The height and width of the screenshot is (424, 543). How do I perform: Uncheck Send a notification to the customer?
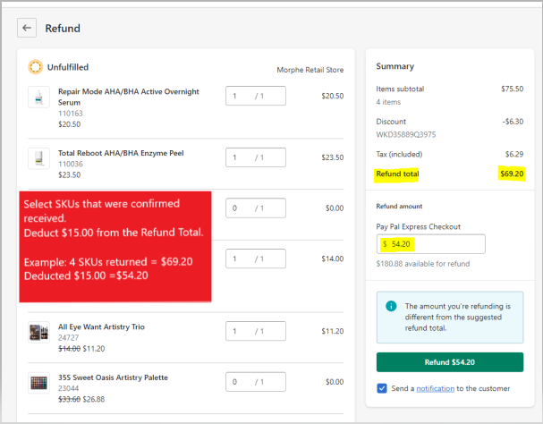[x=382, y=388]
